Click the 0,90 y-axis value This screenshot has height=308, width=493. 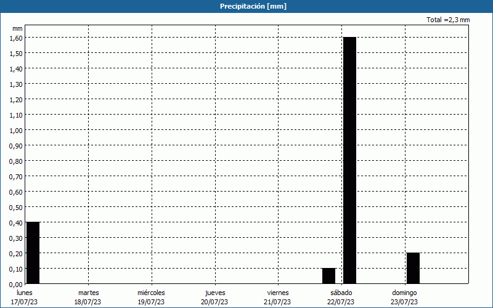(x=16, y=146)
